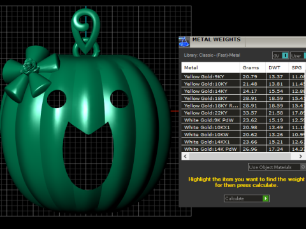Image resolution: width=306 pixels, height=229 pixels.
Task: Click the 33.57 grams cell
Action: [253, 113]
